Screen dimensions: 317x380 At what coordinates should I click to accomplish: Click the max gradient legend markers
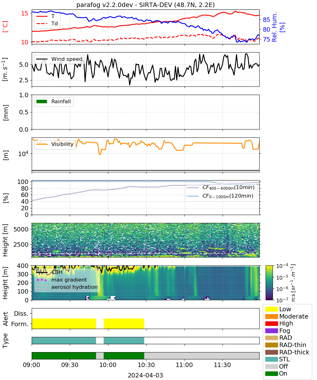pyautogui.click(x=42, y=280)
